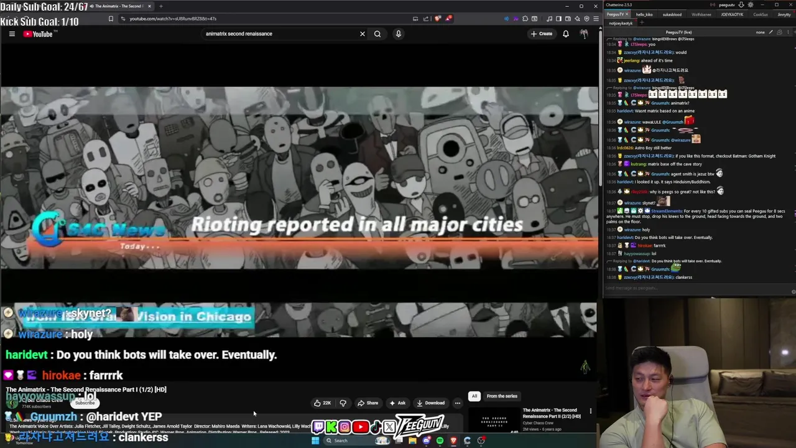Image resolution: width=796 pixels, height=448 pixels.
Task: Select The Animatrix browser tab
Action: 118,6
